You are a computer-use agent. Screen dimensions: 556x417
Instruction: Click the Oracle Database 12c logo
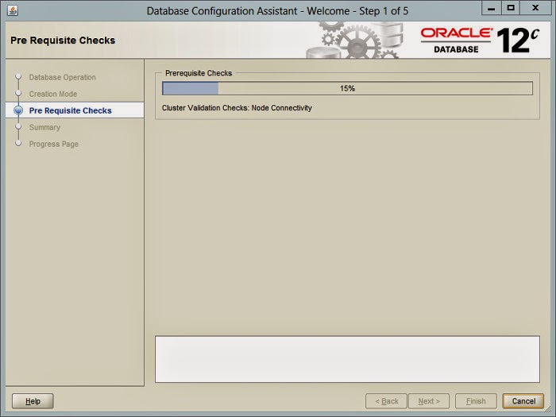coord(480,40)
